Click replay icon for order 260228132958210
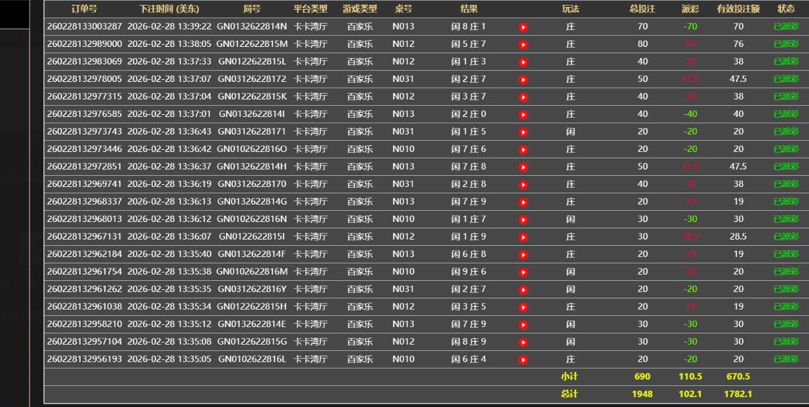This screenshot has width=809, height=407. point(523,325)
